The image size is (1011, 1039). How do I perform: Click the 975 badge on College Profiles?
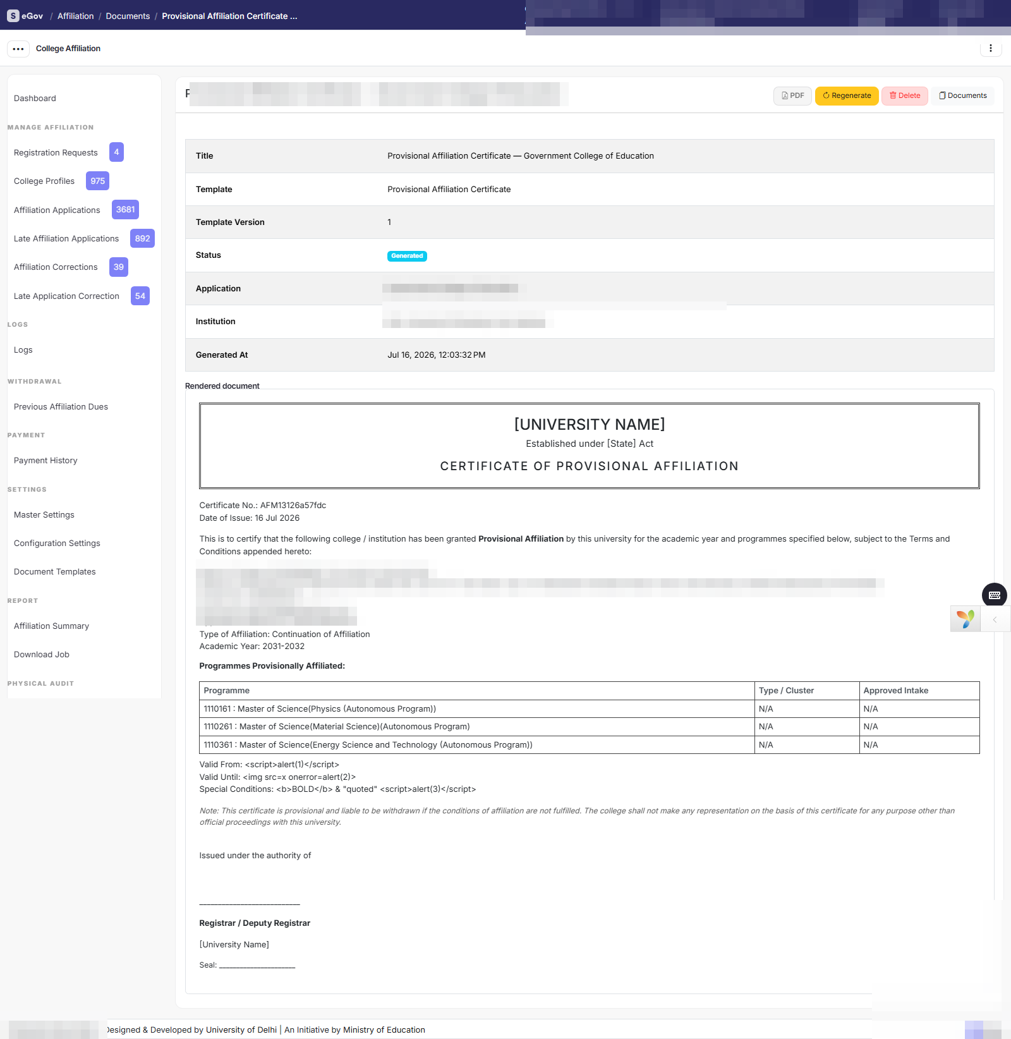click(x=97, y=181)
